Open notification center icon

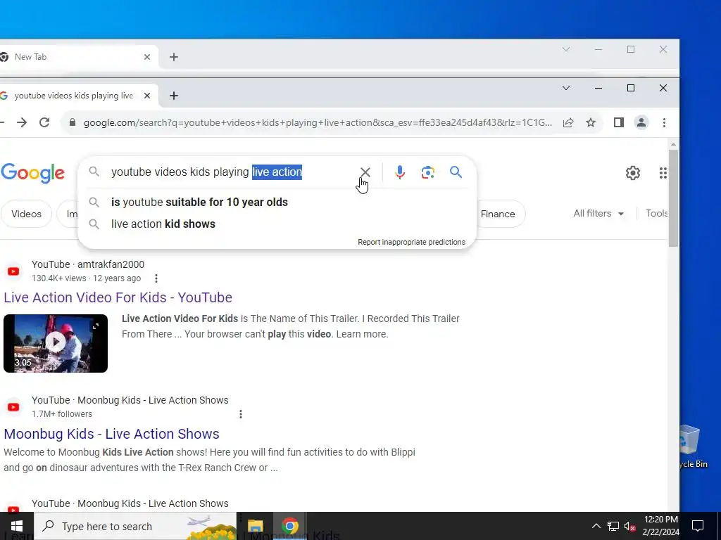tap(698, 526)
